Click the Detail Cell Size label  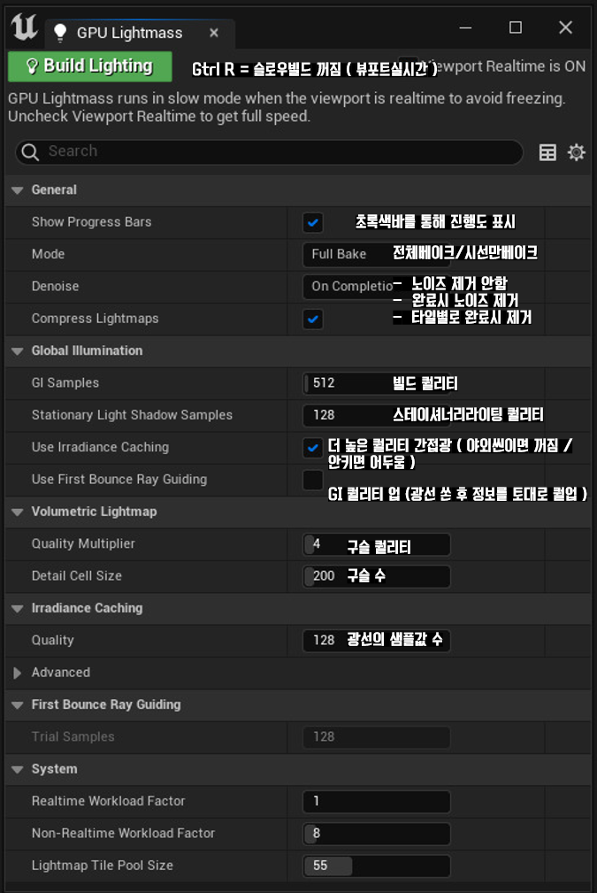(77, 576)
